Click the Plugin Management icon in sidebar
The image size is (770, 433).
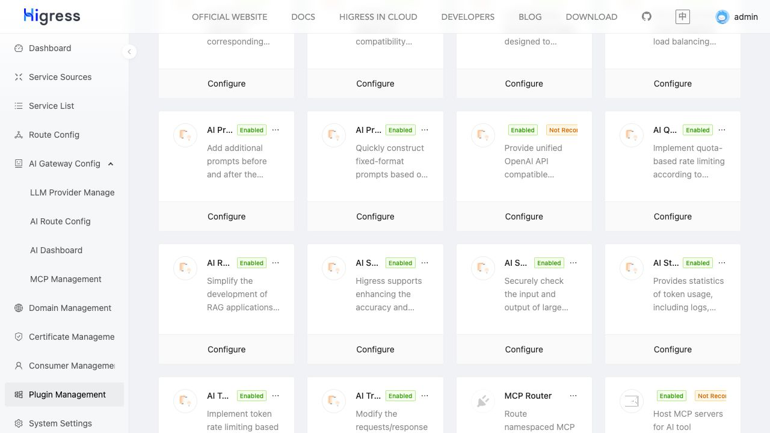coord(19,395)
